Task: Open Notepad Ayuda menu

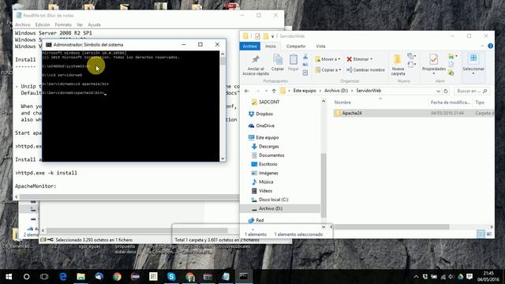Action: point(94,24)
